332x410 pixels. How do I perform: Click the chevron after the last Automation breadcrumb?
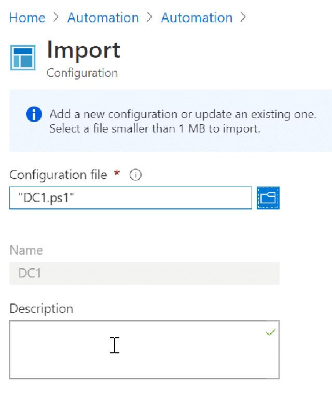[x=243, y=18]
